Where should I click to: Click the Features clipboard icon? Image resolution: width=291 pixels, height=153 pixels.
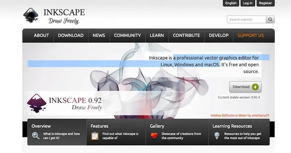[x=95, y=136]
